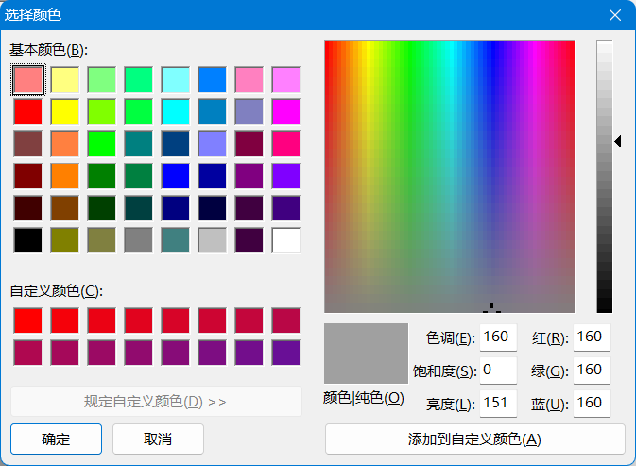Pick the medium gray basic color swatch
The image size is (636, 466).
[139, 240]
